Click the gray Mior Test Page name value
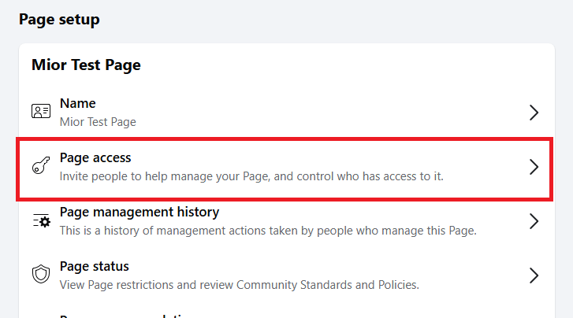The width and height of the screenshot is (573, 318). (x=98, y=122)
